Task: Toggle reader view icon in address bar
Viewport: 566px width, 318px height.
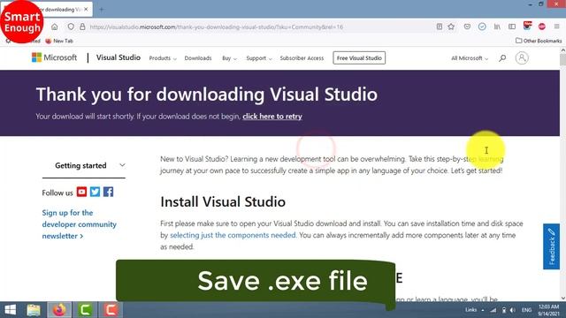Action: [440, 26]
